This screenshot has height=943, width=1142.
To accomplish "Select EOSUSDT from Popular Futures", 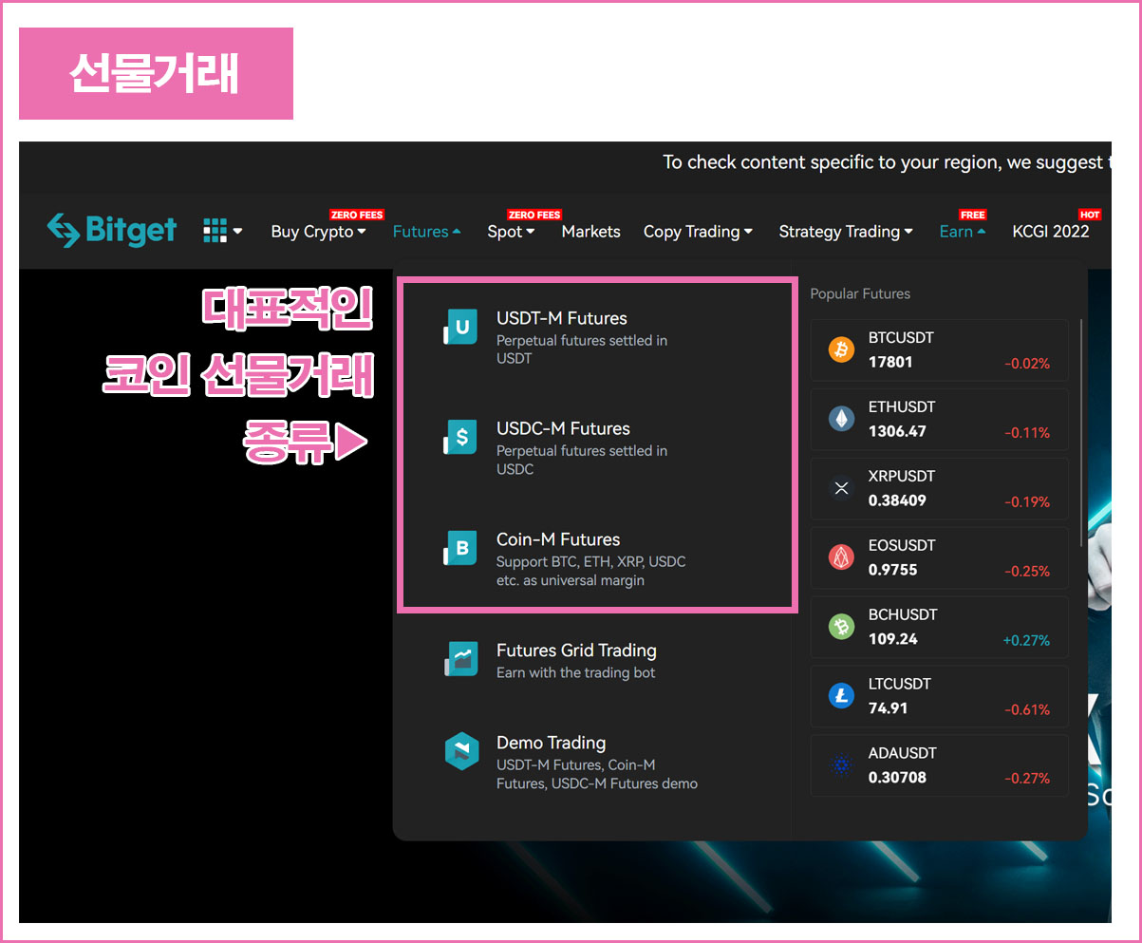I will pos(939,557).
